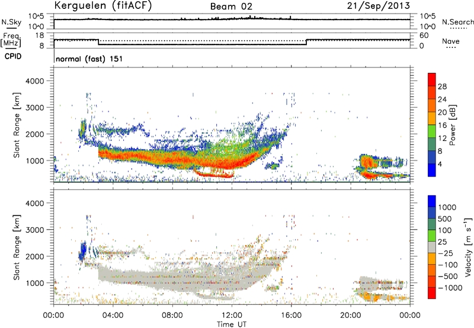Click the "Slant Range [km]" label of the velocity panel
Screen dimensions: 474x328
pos(17,247)
